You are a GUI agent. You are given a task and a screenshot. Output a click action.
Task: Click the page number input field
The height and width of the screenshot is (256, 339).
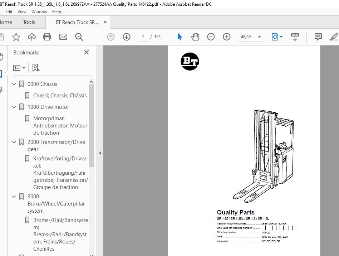pos(143,37)
